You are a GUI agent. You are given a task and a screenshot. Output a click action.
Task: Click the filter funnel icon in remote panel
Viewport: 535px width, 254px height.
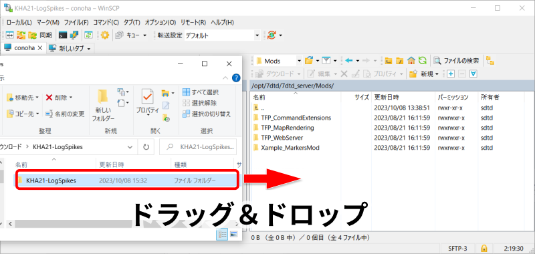click(326, 61)
